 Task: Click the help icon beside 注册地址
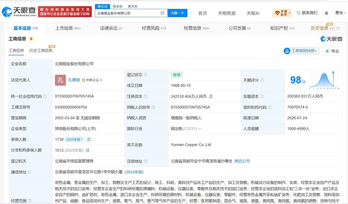(146, 161)
